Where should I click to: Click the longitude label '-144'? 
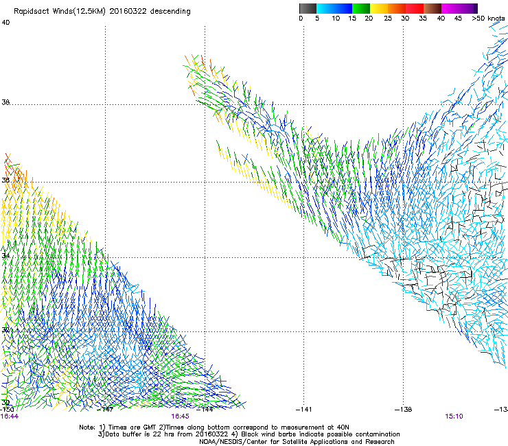[x=205, y=410]
